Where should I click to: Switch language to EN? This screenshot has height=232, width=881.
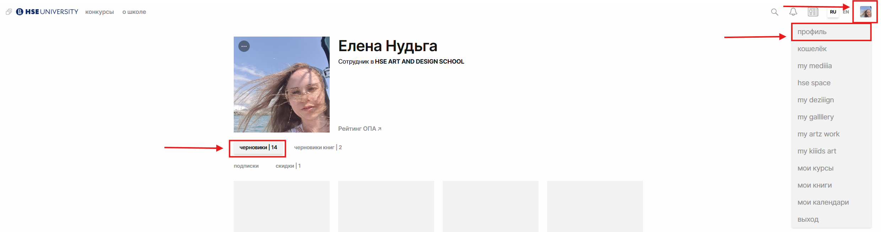point(846,12)
